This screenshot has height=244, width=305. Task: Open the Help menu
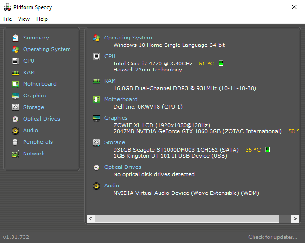pos(42,19)
